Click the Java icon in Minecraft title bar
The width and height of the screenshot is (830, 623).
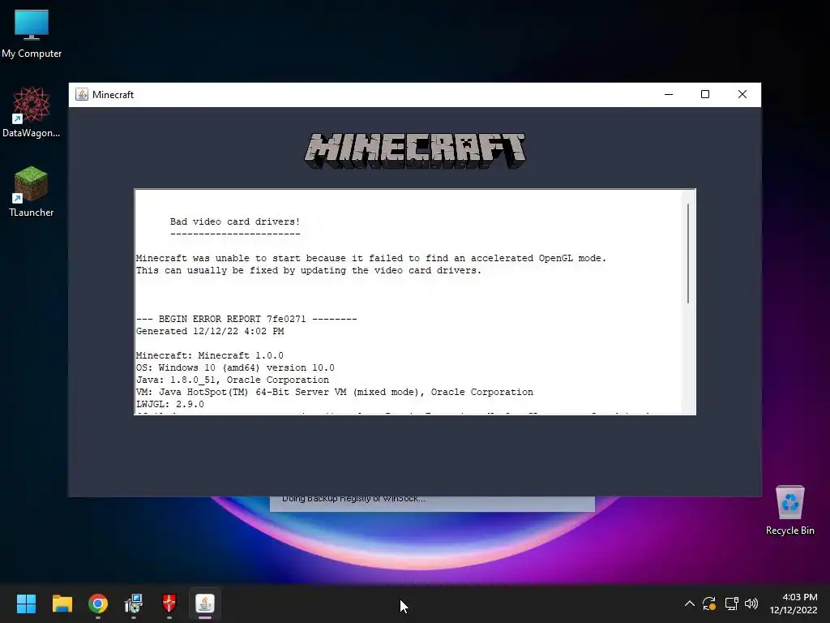click(82, 94)
